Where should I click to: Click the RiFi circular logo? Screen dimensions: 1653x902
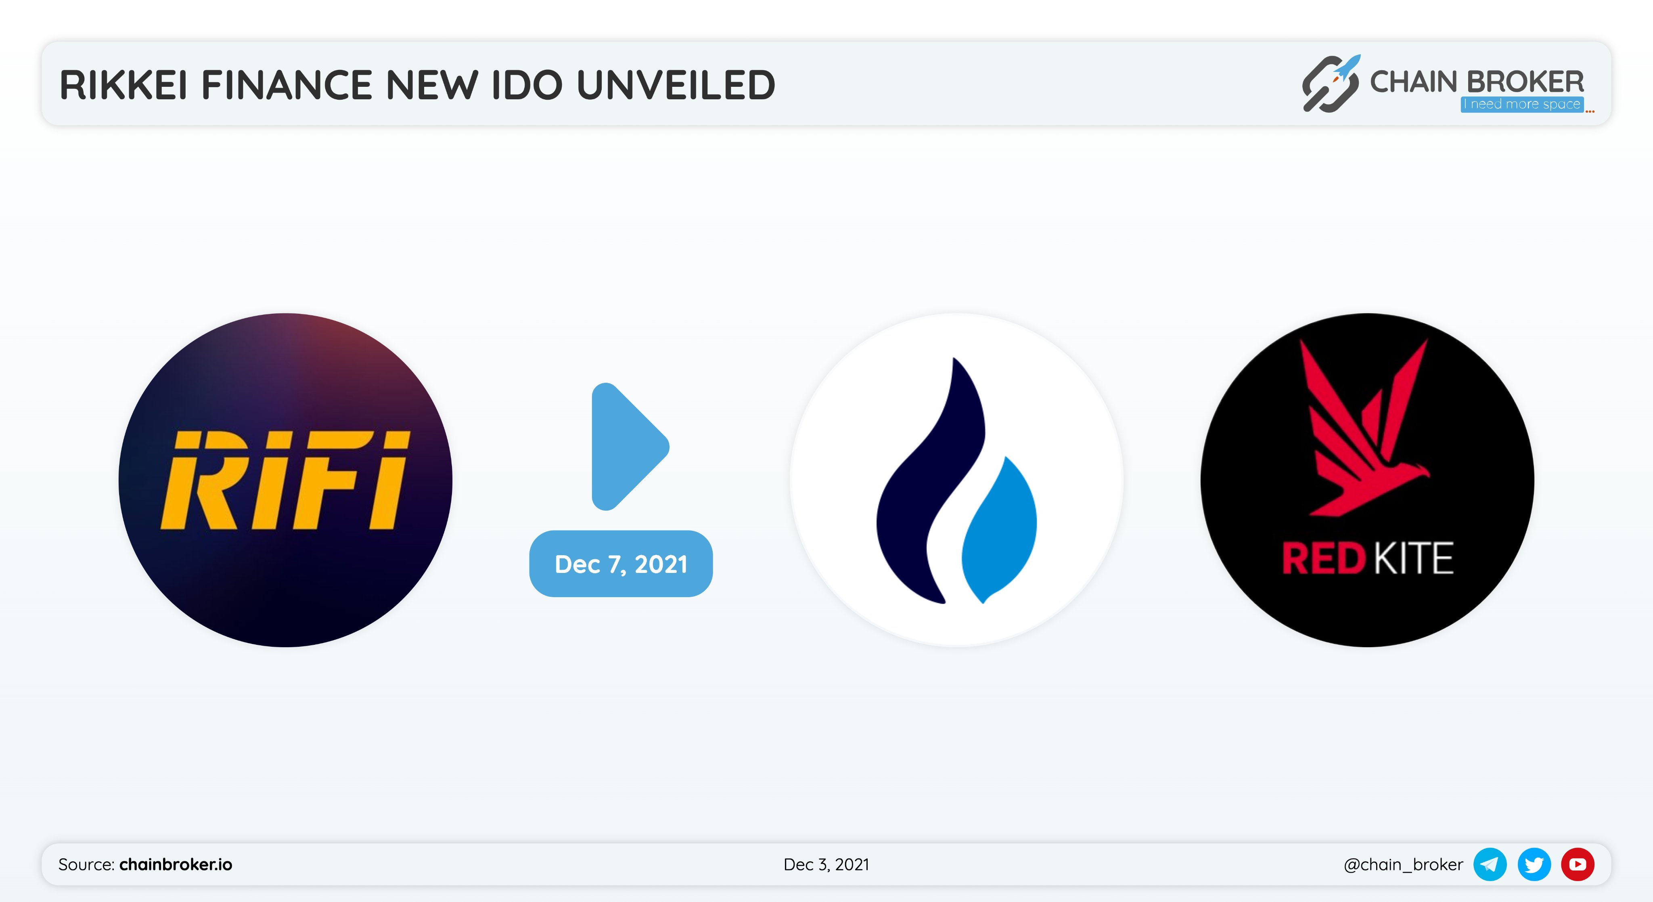click(286, 480)
